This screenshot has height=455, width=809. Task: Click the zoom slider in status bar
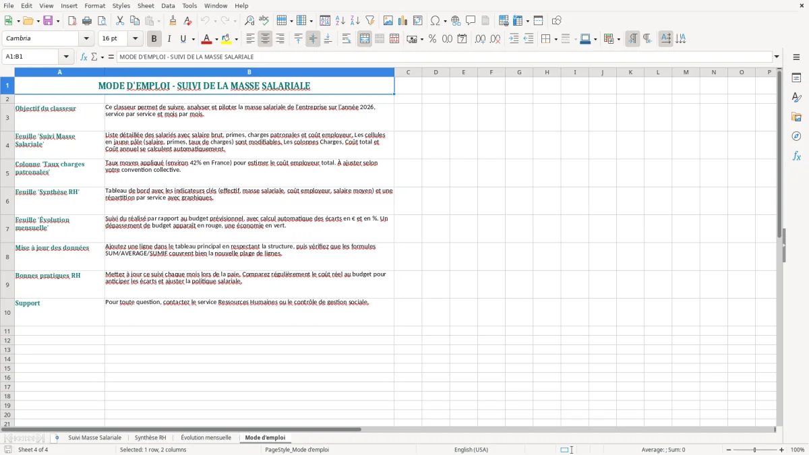click(754, 450)
